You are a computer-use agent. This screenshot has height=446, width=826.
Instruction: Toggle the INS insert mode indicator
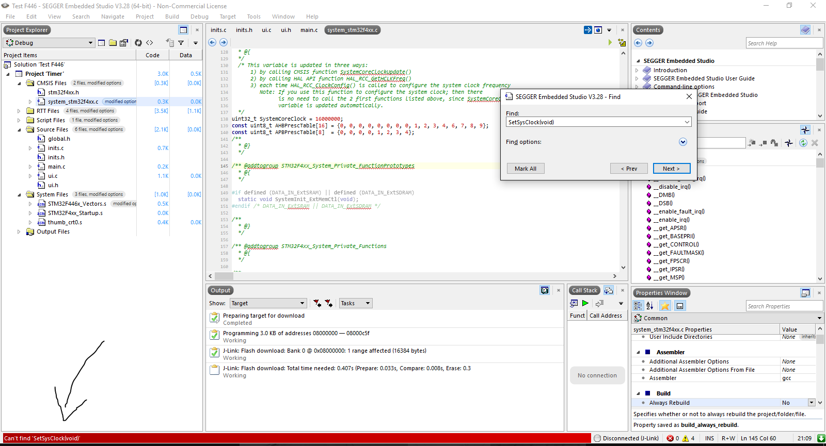click(709, 438)
